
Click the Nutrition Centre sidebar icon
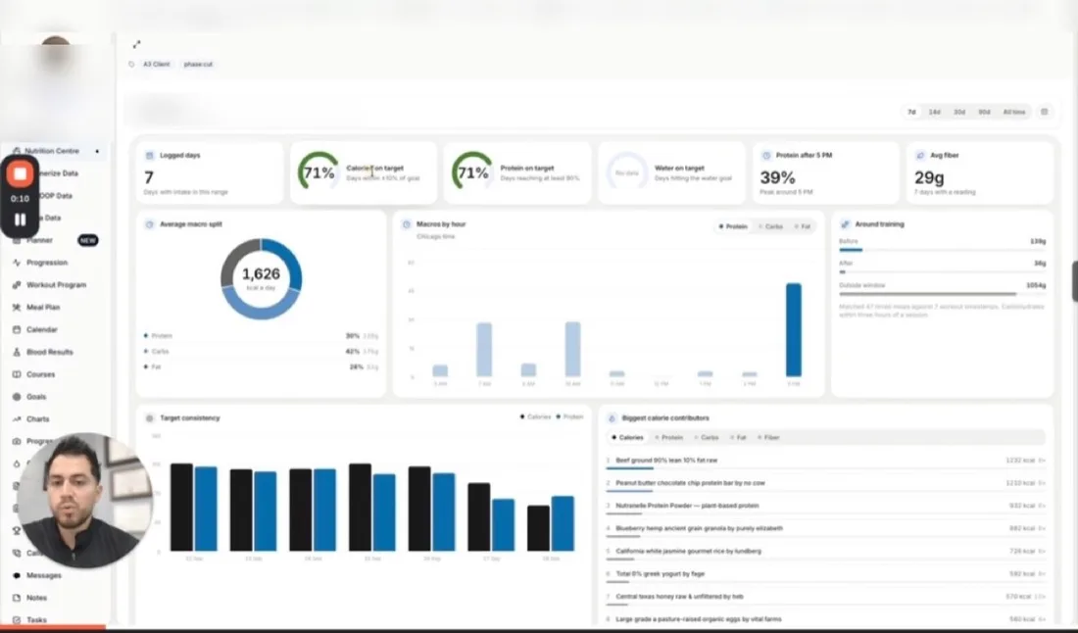[17, 151]
